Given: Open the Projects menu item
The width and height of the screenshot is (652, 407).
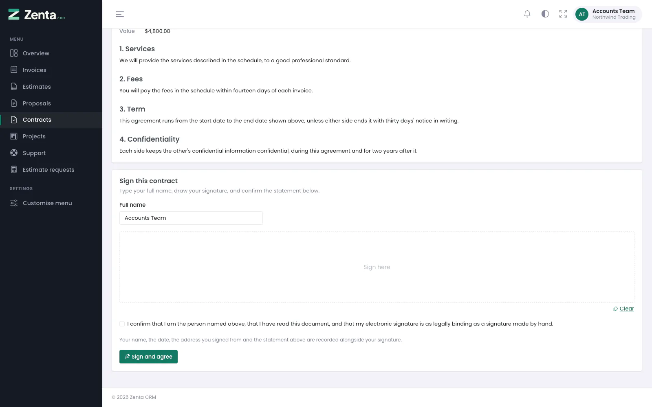Looking at the screenshot, I should (51, 136).
